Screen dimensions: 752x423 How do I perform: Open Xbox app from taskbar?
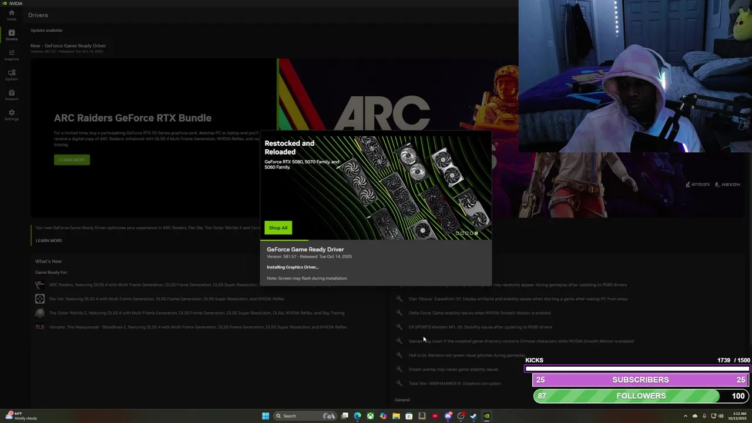coord(370,416)
